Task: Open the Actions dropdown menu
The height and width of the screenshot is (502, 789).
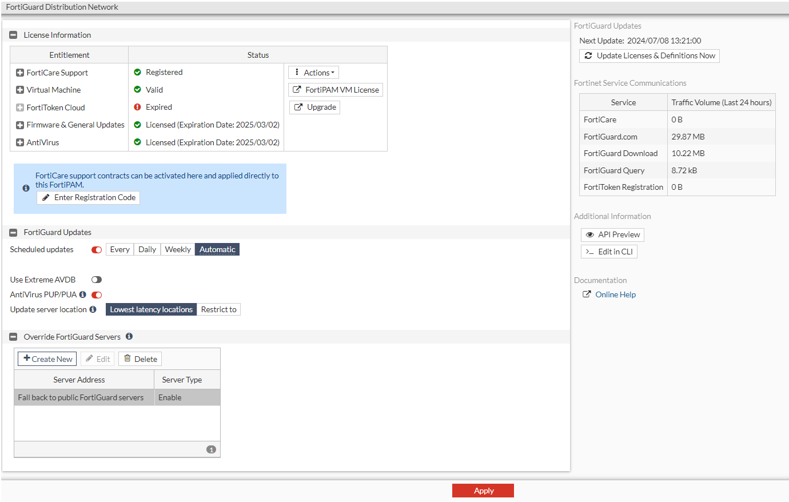Action: pos(313,73)
